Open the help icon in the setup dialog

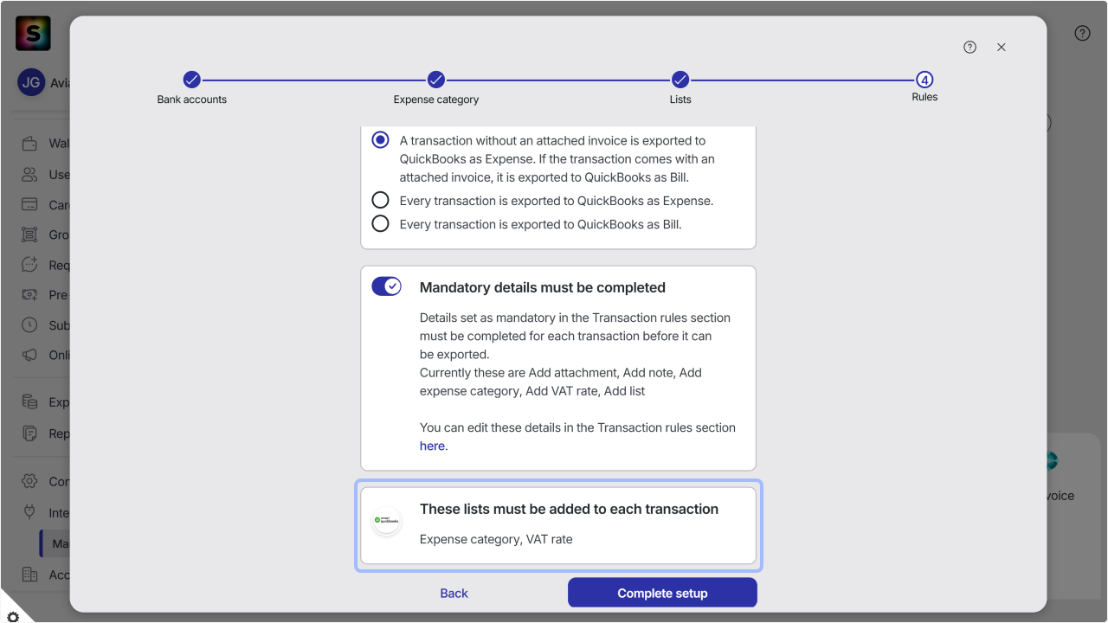click(969, 48)
